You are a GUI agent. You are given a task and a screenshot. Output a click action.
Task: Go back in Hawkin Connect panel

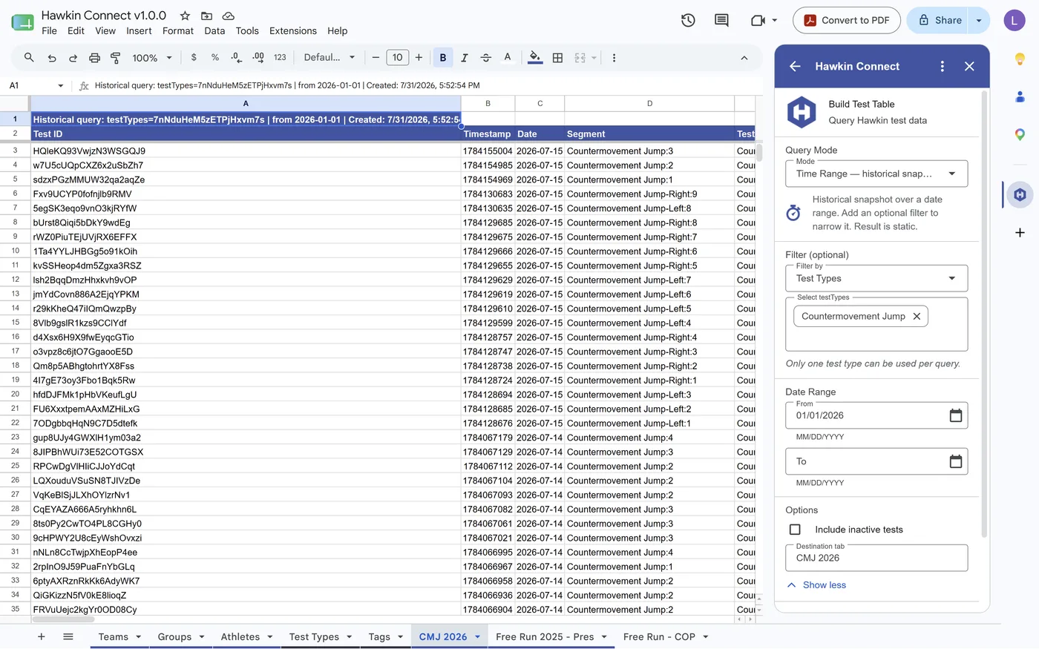pos(795,66)
